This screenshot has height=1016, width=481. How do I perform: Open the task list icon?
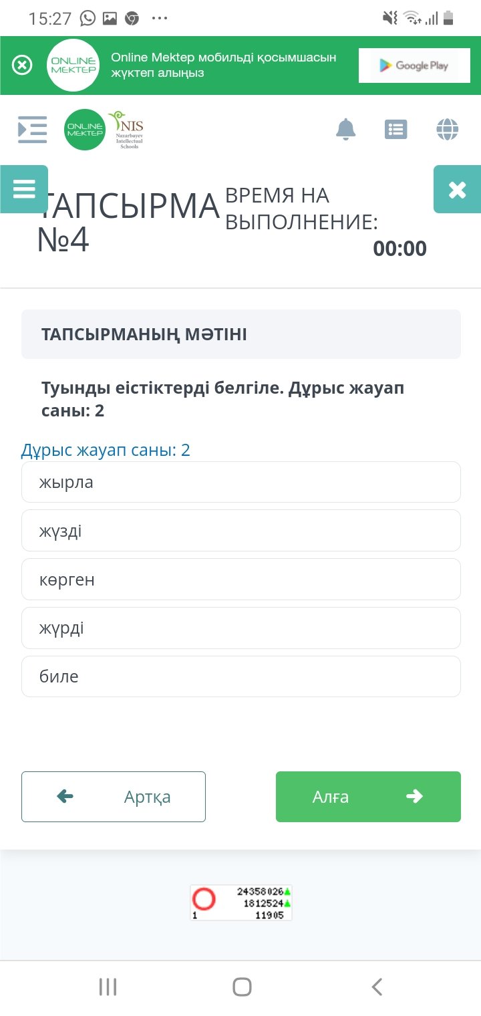[396, 129]
